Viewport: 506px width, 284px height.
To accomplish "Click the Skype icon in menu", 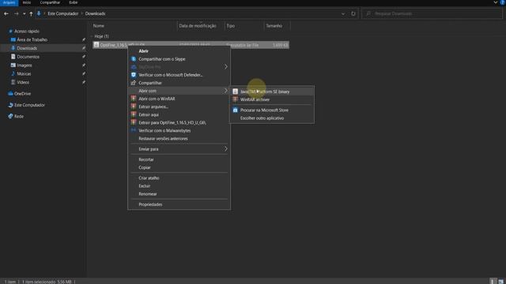I will [134, 59].
